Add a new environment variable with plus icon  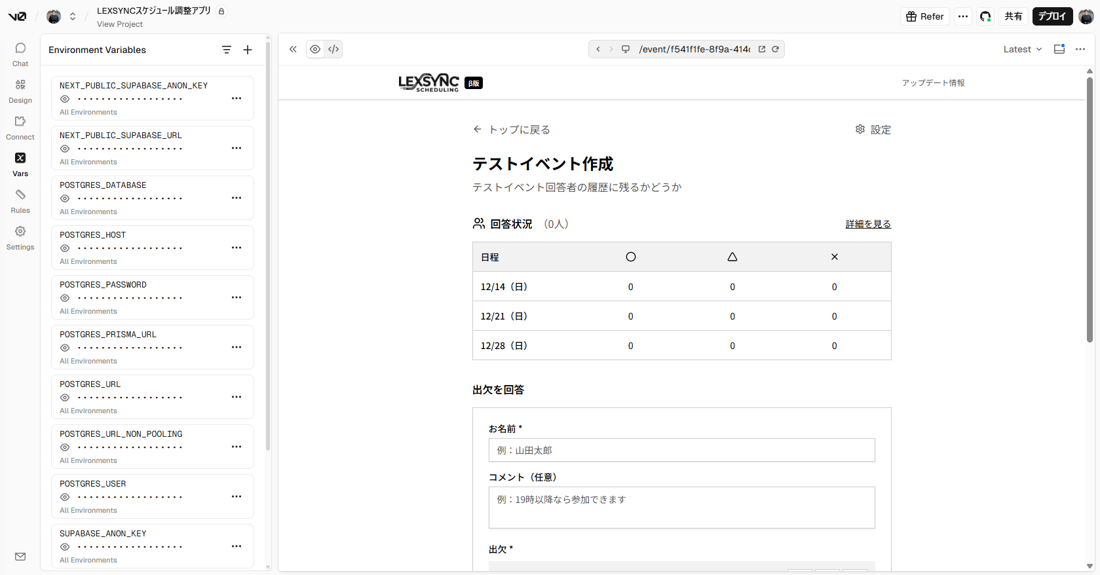point(248,50)
